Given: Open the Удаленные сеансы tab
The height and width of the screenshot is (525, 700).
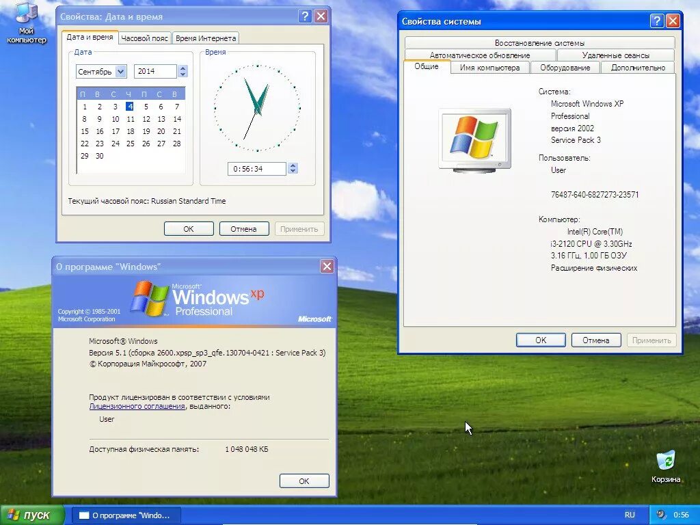Looking at the screenshot, I should point(616,55).
